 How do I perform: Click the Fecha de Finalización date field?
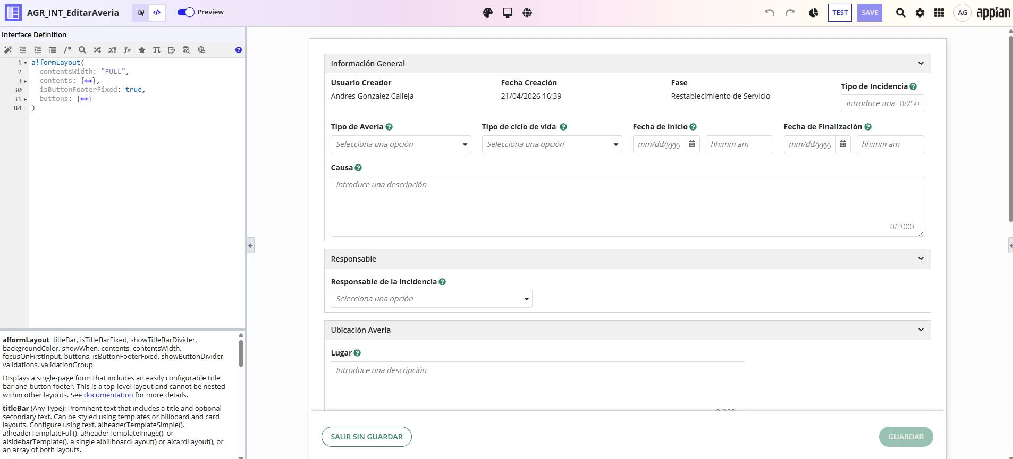click(x=810, y=144)
